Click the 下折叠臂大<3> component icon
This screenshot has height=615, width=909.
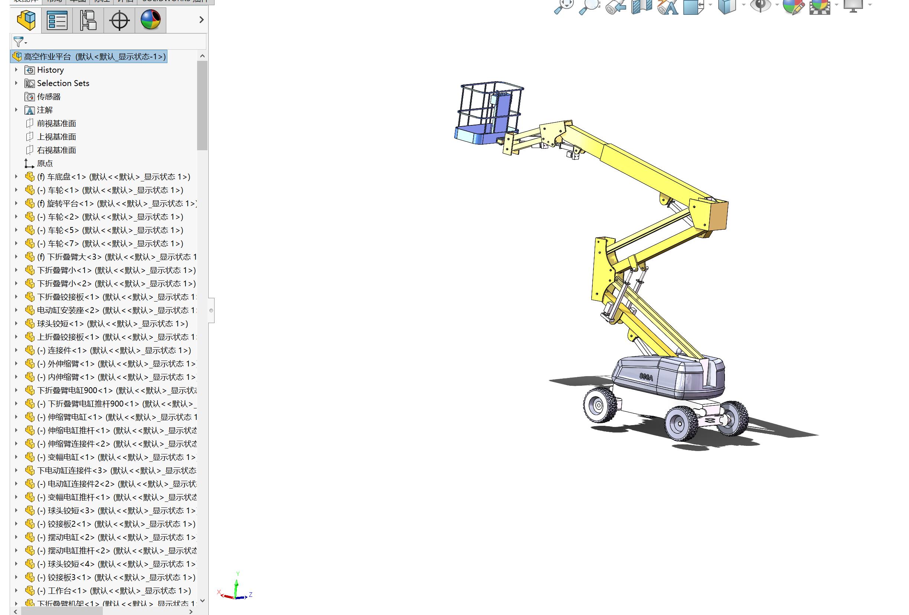[30, 257]
